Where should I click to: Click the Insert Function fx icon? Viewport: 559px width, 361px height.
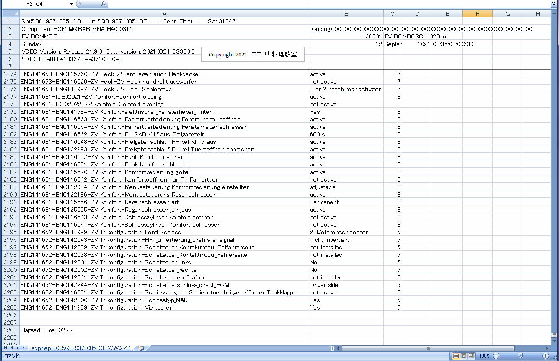[x=103, y=4]
